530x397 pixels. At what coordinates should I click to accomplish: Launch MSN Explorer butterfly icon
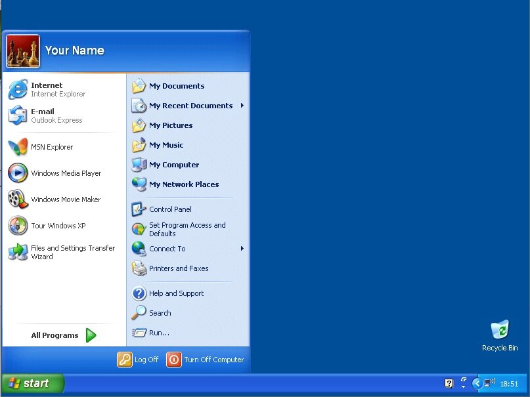pyautogui.click(x=18, y=146)
